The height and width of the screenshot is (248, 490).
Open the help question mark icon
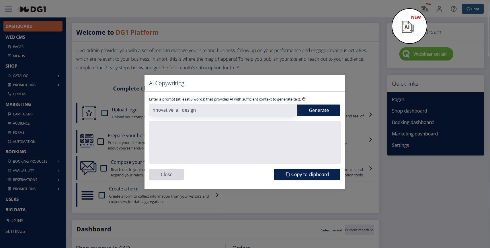click(x=454, y=9)
